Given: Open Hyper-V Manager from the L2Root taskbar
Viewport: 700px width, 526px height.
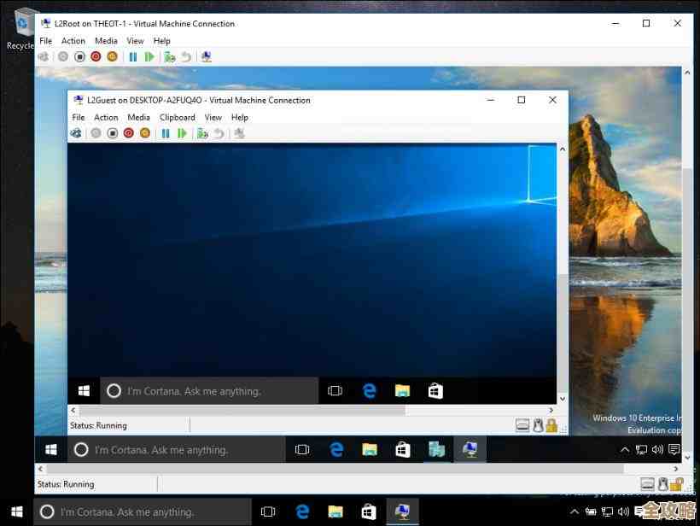Looking at the screenshot, I should [436, 449].
